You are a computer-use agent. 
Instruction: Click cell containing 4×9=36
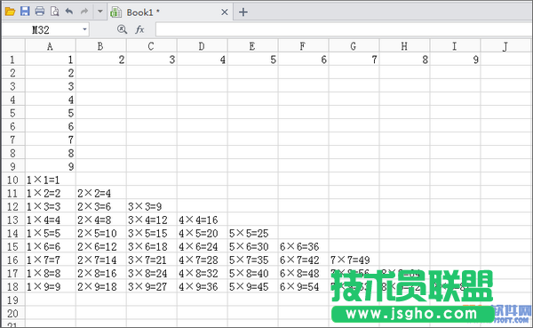(x=203, y=286)
